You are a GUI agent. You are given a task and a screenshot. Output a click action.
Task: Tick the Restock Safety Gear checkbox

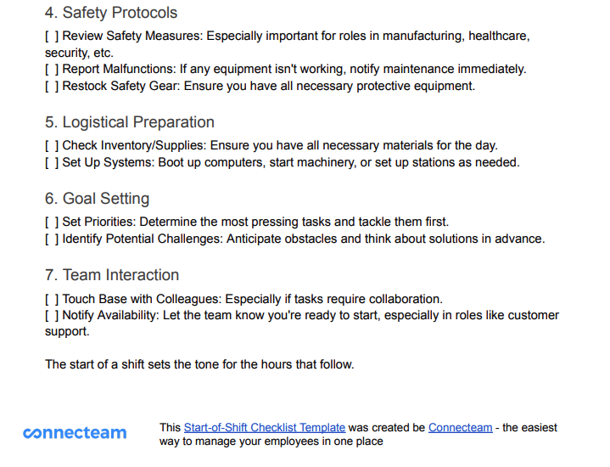(x=52, y=86)
